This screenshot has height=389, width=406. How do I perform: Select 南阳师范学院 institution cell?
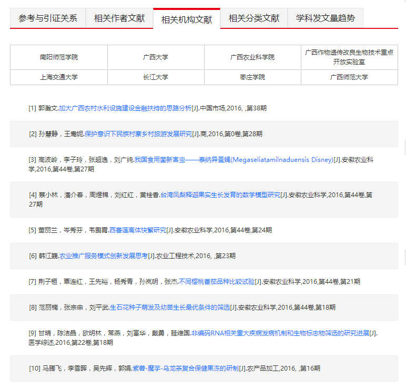59,57
